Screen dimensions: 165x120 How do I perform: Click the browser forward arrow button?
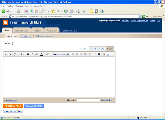19,11
